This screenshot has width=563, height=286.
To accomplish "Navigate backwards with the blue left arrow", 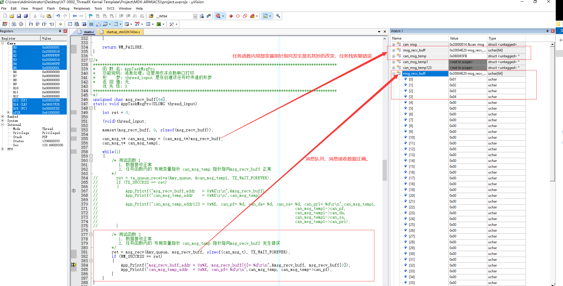I will [75, 16].
